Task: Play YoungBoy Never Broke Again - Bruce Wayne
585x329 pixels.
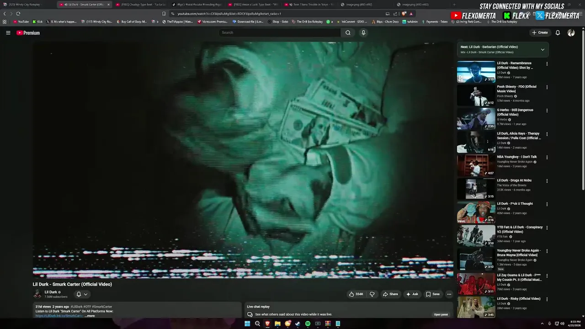Action: (476, 259)
